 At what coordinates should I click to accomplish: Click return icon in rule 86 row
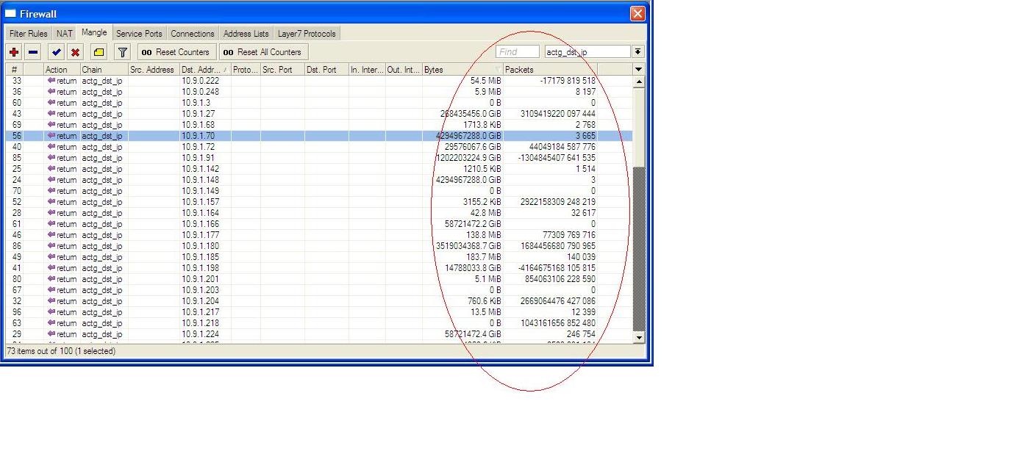pyautogui.click(x=51, y=246)
